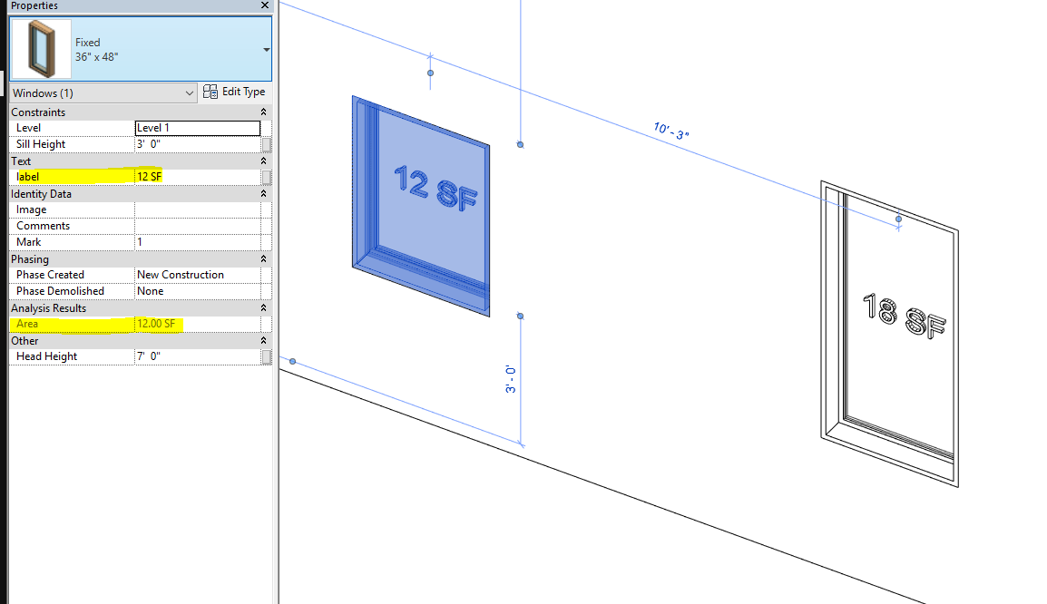Click the Phase Created parameter name
This screenshot has width=1047, height=604.
point(50,275)
